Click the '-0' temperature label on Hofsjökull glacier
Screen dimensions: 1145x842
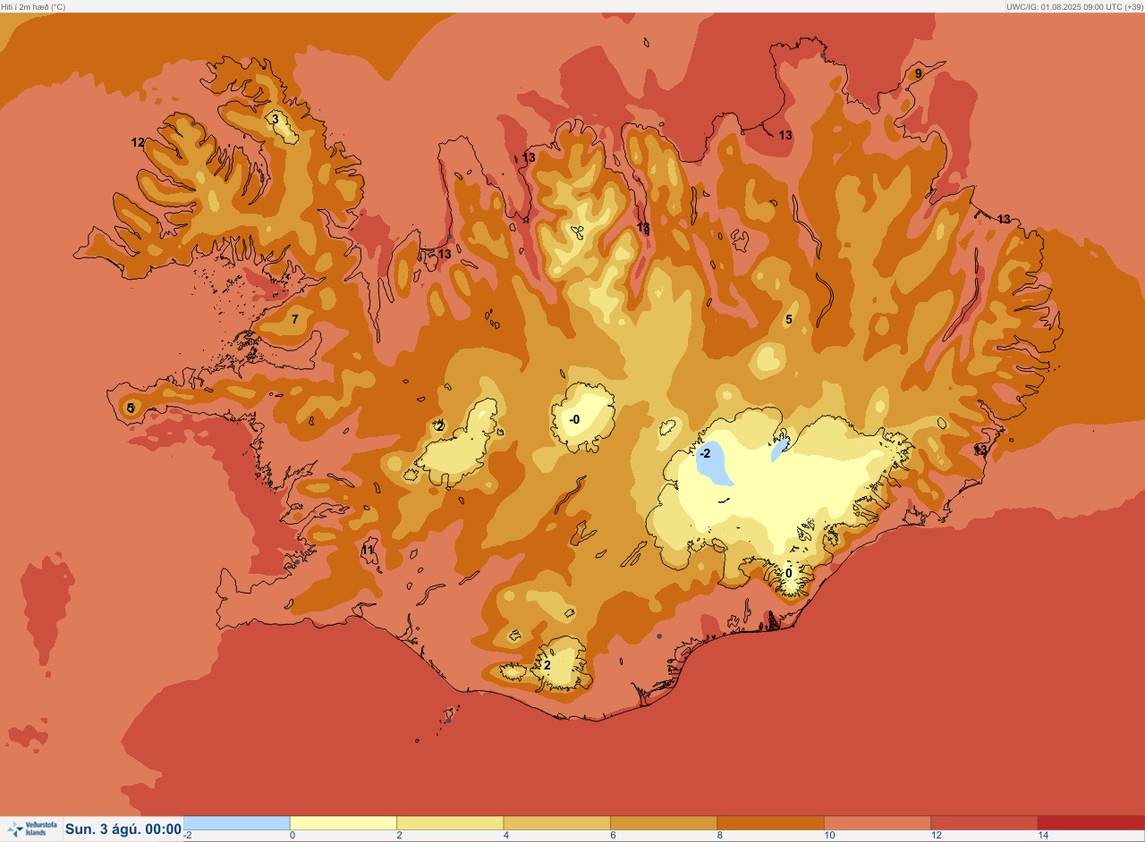point(574,419)
